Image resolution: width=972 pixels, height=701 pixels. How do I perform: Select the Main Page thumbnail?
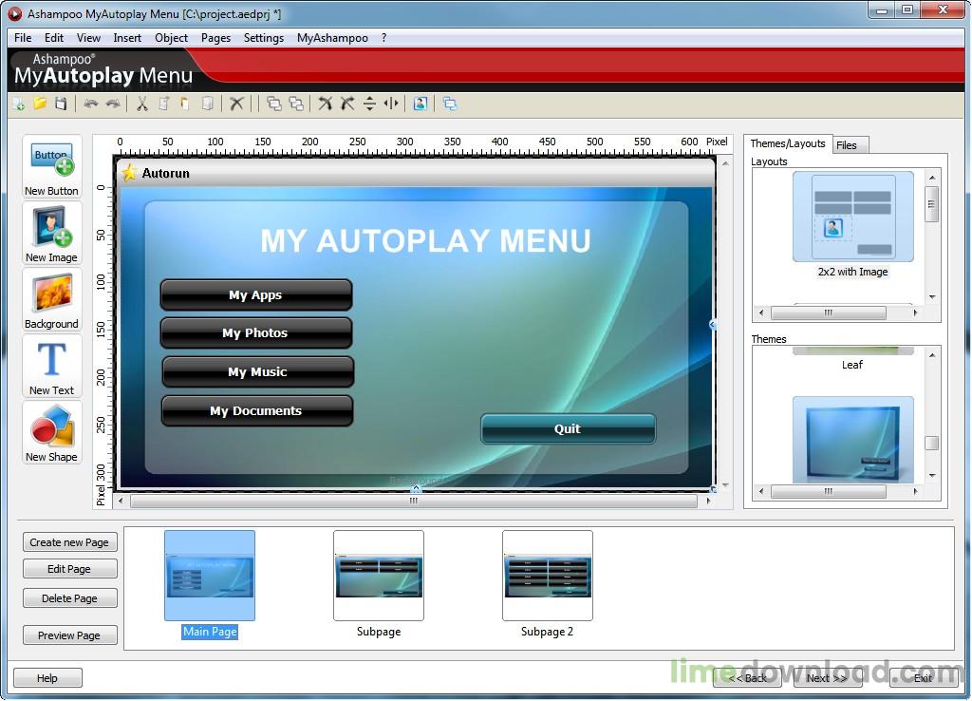coord(209,575)
